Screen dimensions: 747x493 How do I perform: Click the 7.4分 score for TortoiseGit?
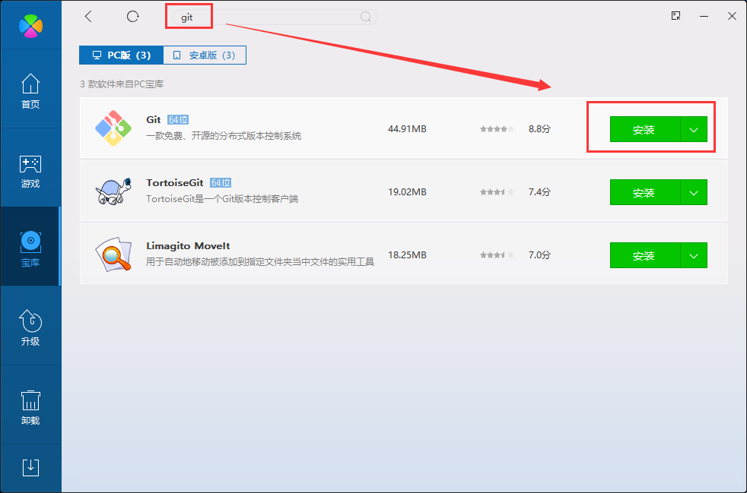coord(539,192)
